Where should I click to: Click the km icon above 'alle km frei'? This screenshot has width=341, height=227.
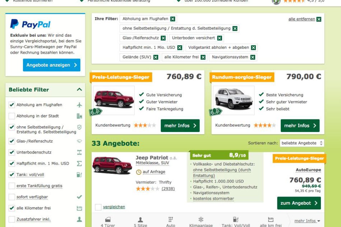271,219
